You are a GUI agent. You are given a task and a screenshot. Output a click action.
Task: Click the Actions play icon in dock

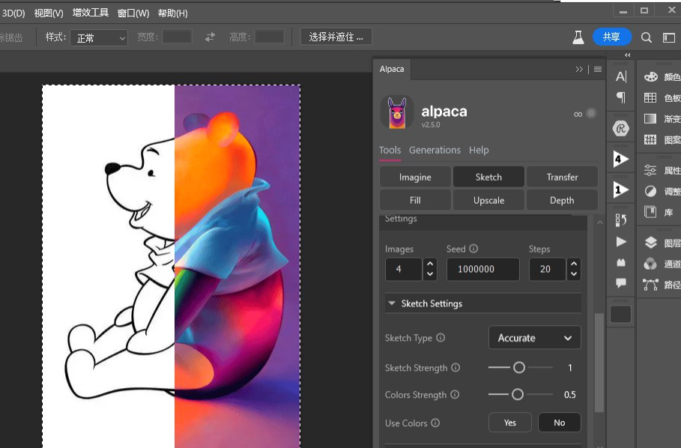pos(621,241)
